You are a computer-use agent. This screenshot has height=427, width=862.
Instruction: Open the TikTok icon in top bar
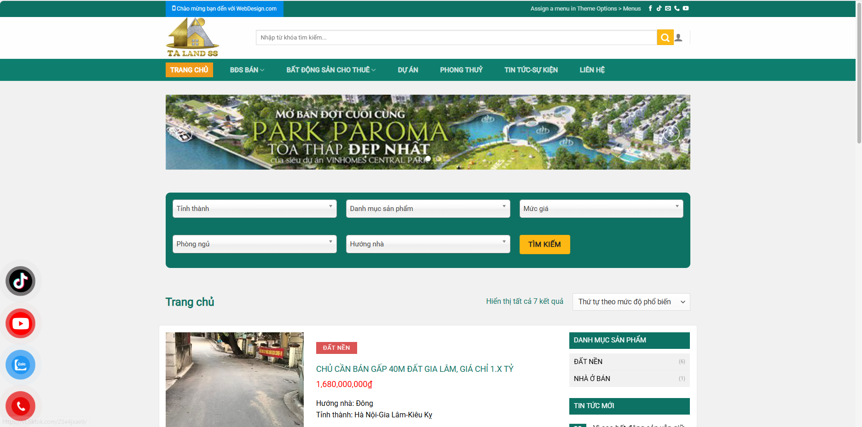[659, 8]
